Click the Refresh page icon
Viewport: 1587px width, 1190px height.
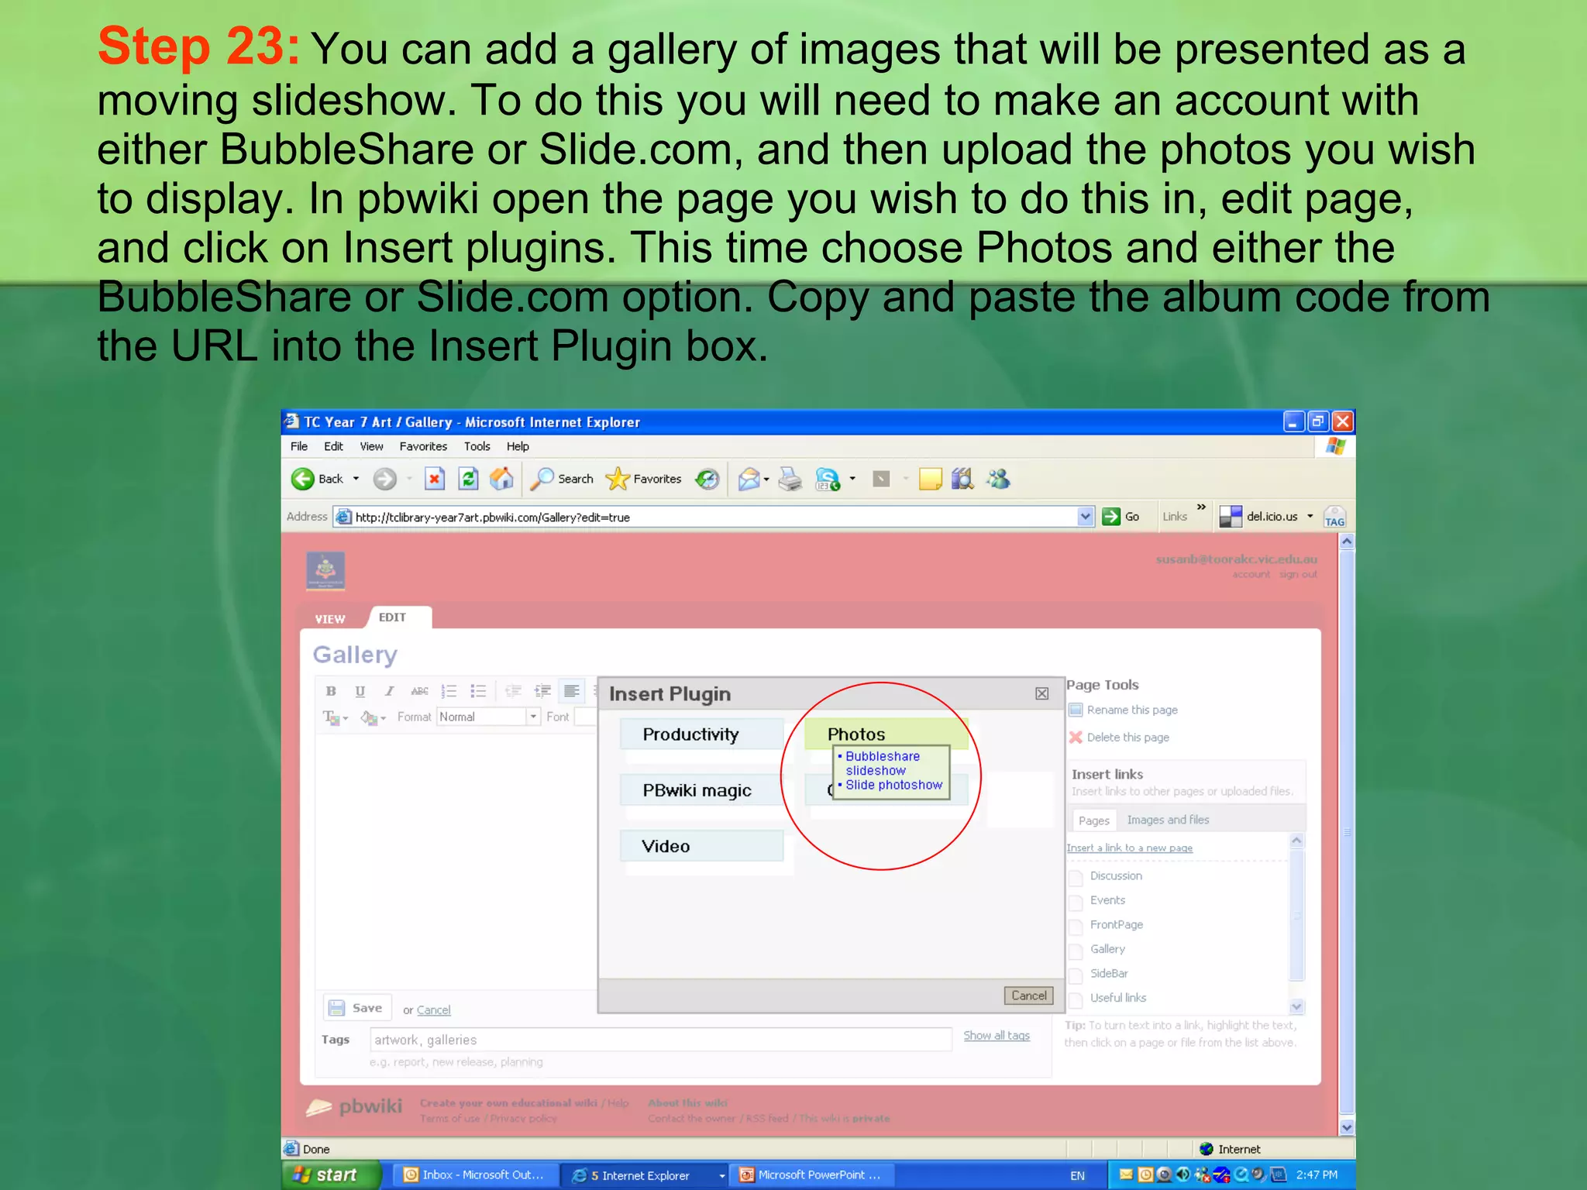[x=468, y=479]
